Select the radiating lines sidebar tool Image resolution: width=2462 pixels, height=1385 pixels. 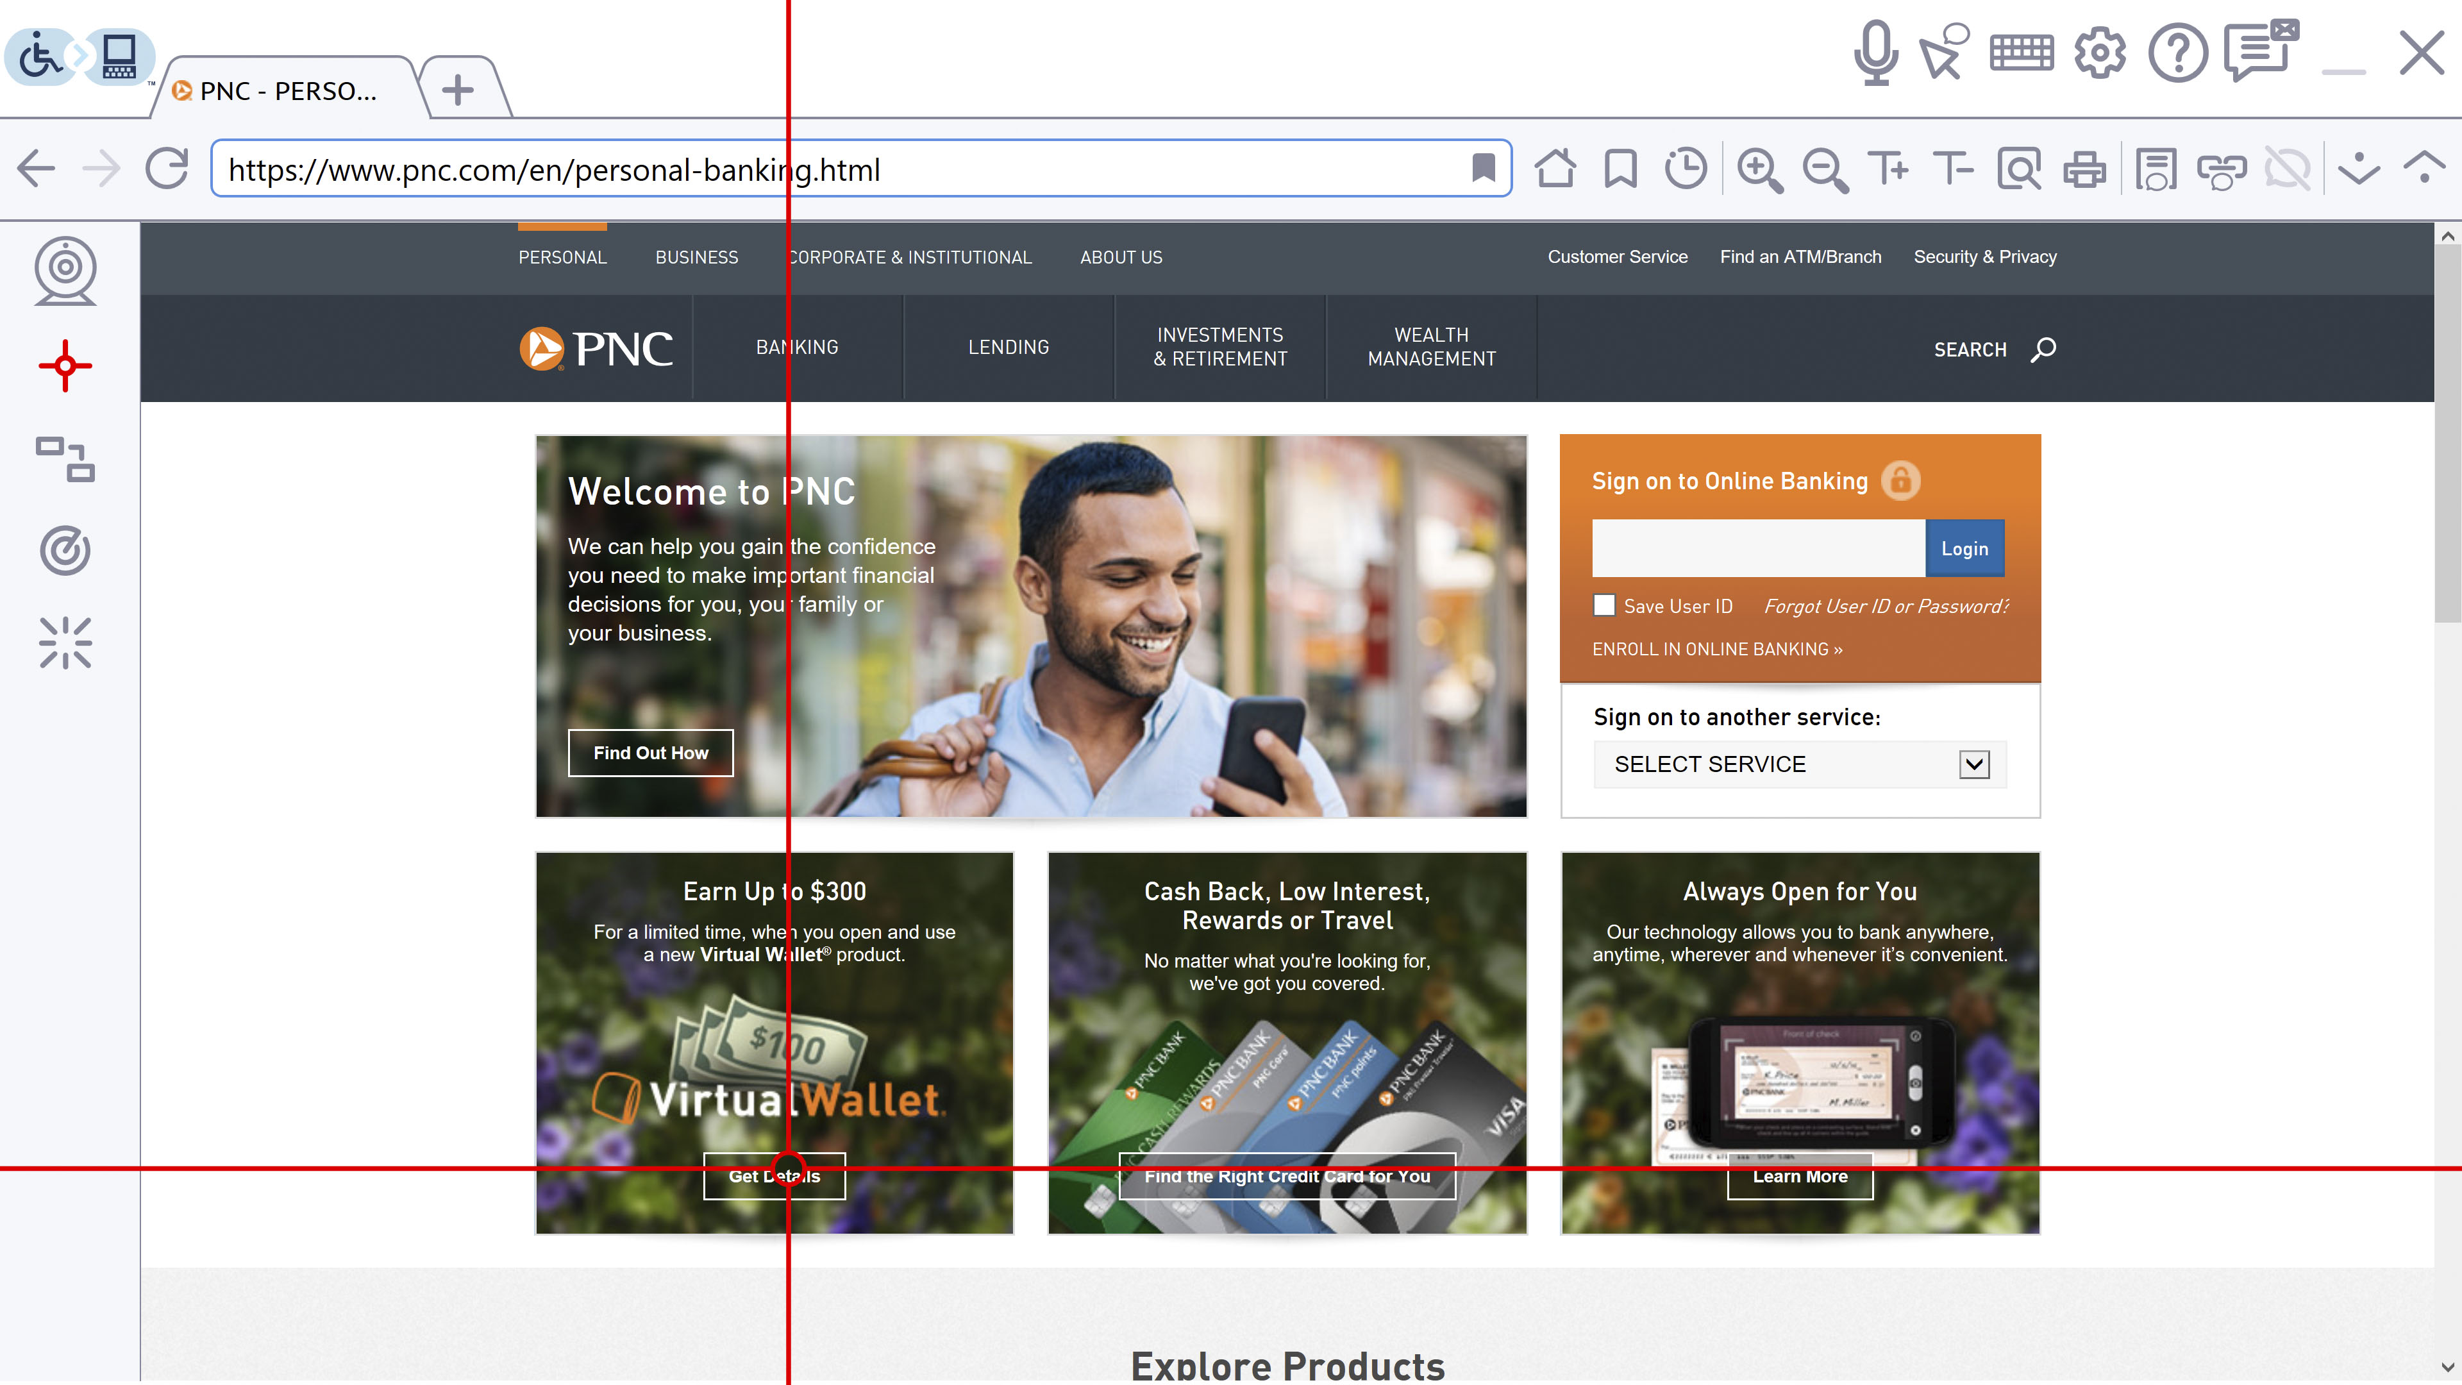65,642
